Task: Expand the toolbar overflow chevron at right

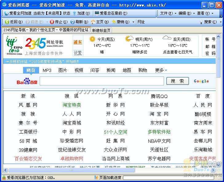Action: pyautogui.click(x=221, y=16)
